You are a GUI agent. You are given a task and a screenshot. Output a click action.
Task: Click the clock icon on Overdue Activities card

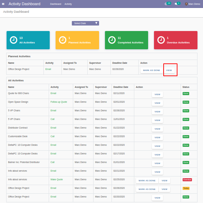coord(161,40)
